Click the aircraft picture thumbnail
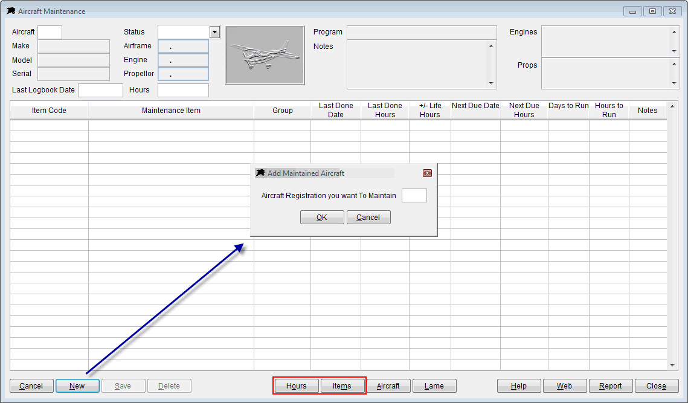 click(x=265, y=56)
